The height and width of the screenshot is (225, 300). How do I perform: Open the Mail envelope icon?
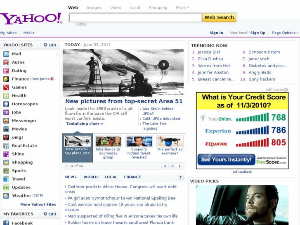point(6,54)
